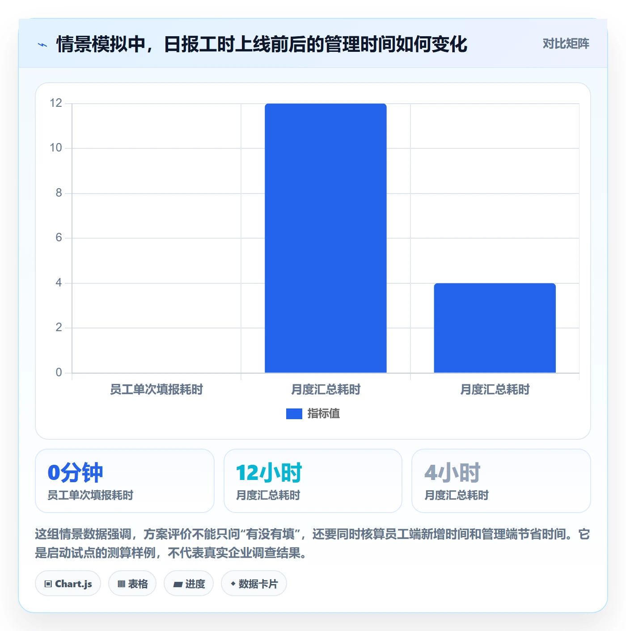Click the 指标值 legend text
The width and height of the screenshot is (626, 631).
pos(324,414)
